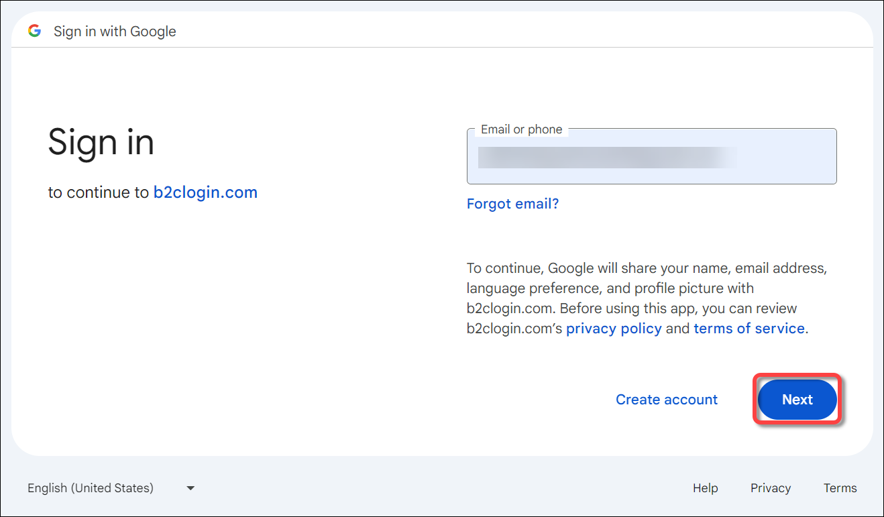Open the b2clogin.com link under Sign in
Screen dimensions: 884x517
coord(205,192)
